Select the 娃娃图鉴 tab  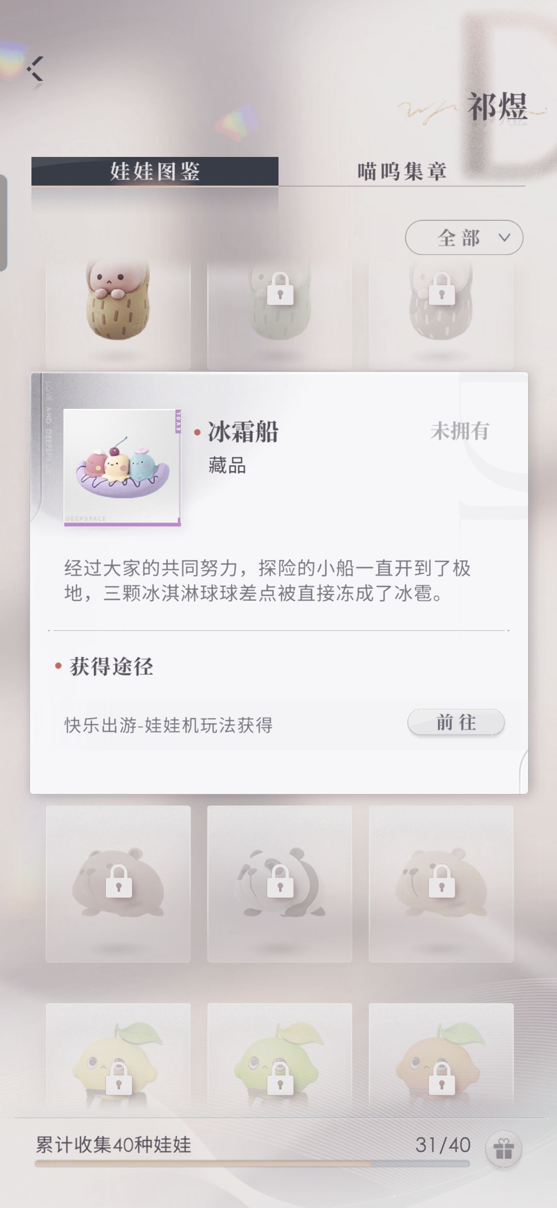[155, 171]
